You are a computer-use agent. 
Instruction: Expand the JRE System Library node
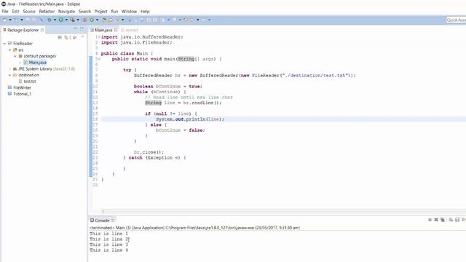tap(9, 69)
